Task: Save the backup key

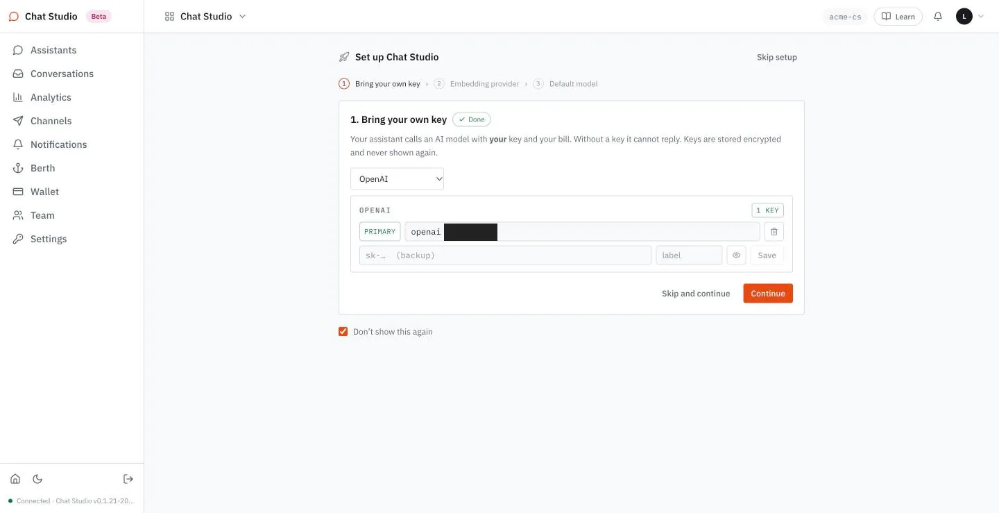Action: (767, 255)
